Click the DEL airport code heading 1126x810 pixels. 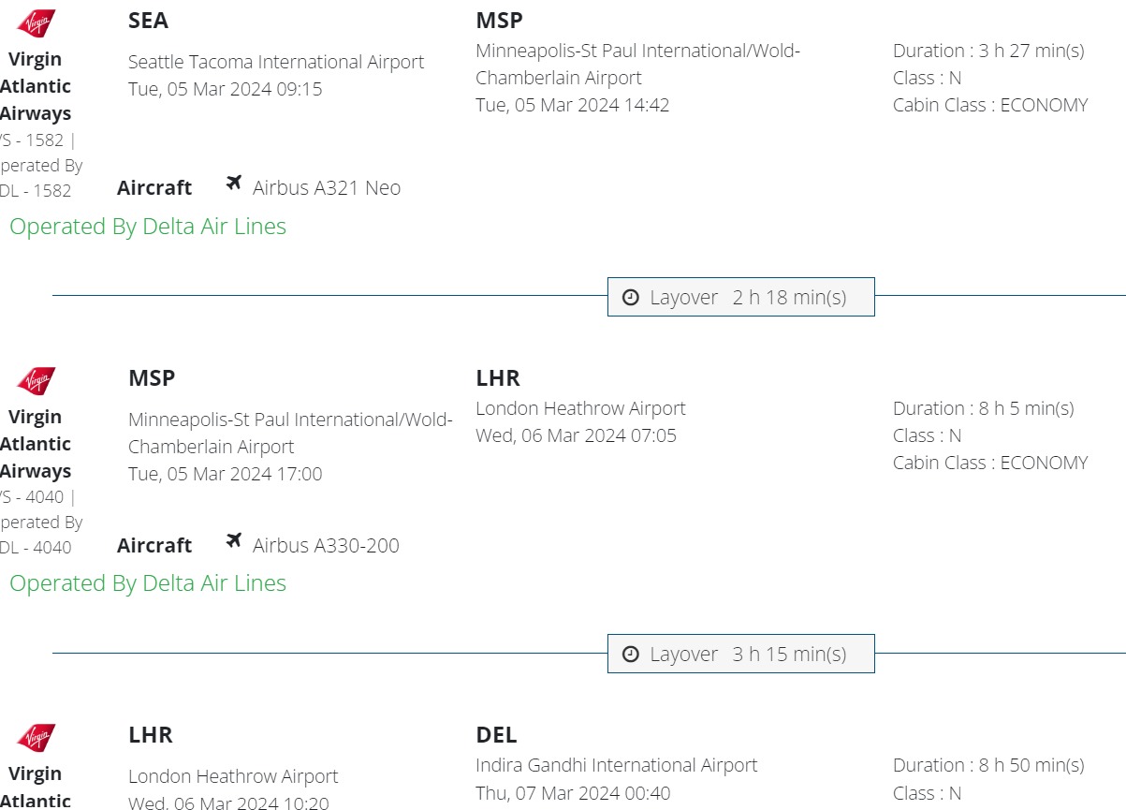pos(496,735)
